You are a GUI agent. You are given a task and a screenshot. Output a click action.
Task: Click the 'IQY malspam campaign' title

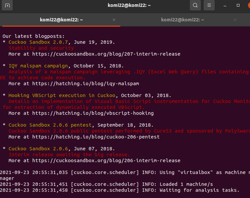38,66
